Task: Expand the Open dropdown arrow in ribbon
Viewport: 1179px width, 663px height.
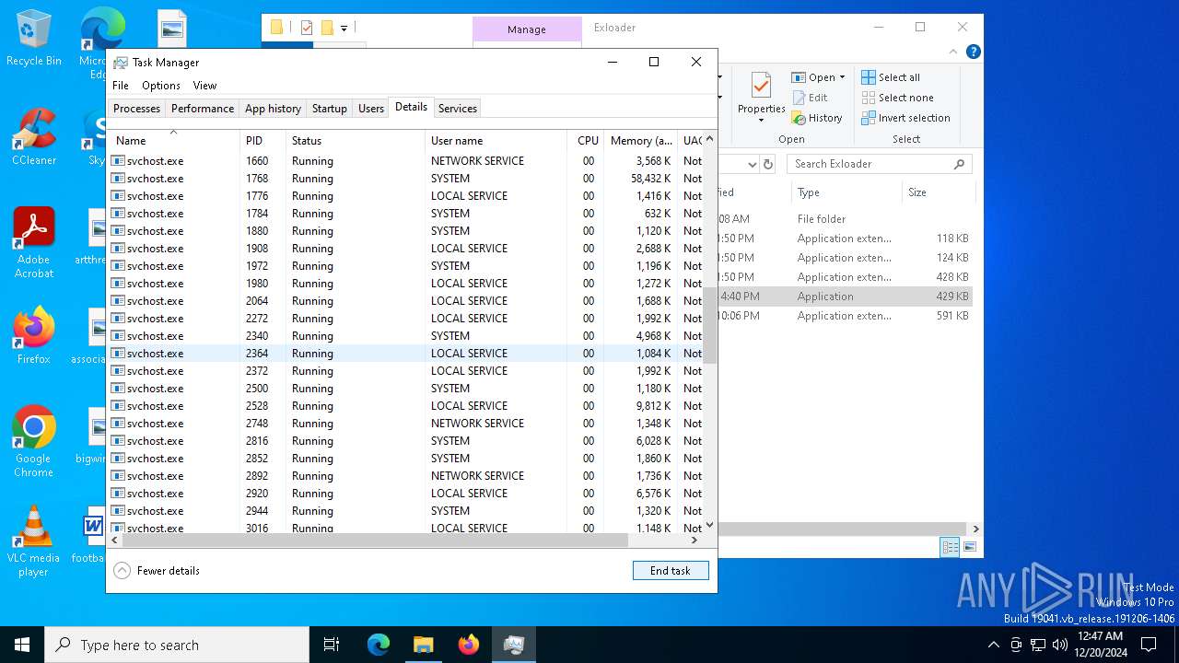Action: coord(842,77)
